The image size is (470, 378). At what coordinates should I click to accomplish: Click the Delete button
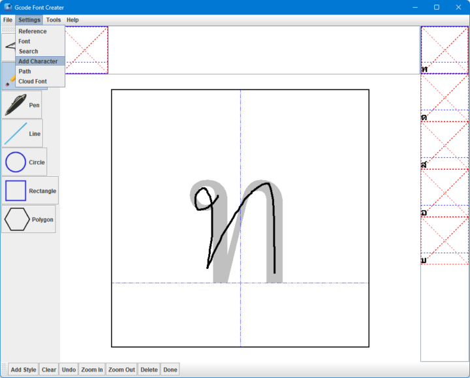click(149, 370)
